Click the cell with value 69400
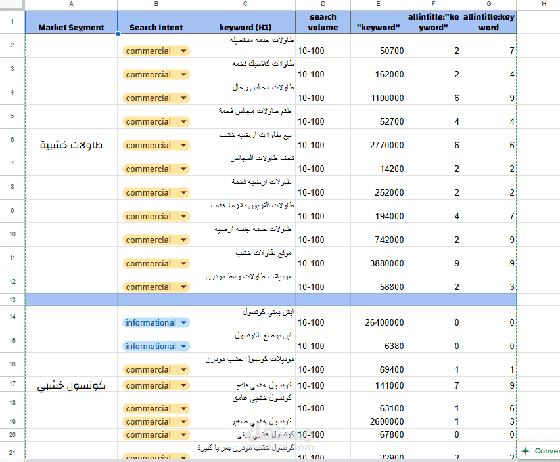Screen dimensions: 560x462 click(x=378, y=365)
